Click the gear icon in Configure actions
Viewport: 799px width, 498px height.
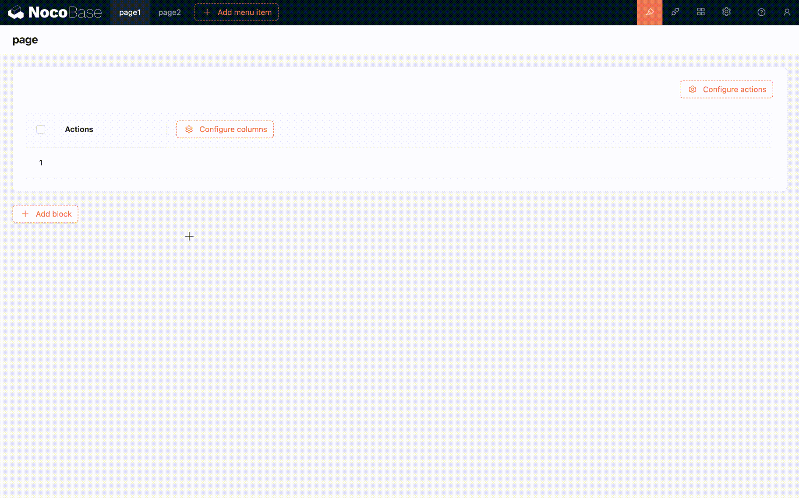[x=693, y=90]
